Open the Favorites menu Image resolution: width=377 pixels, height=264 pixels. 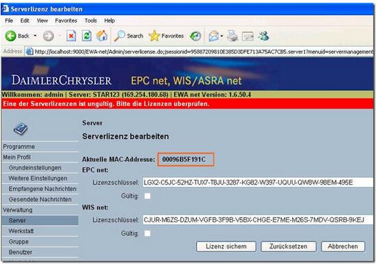click(x=66, y=21)
